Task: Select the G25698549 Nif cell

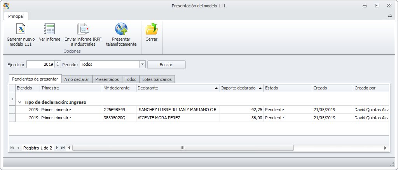Action: coord(119,110)
